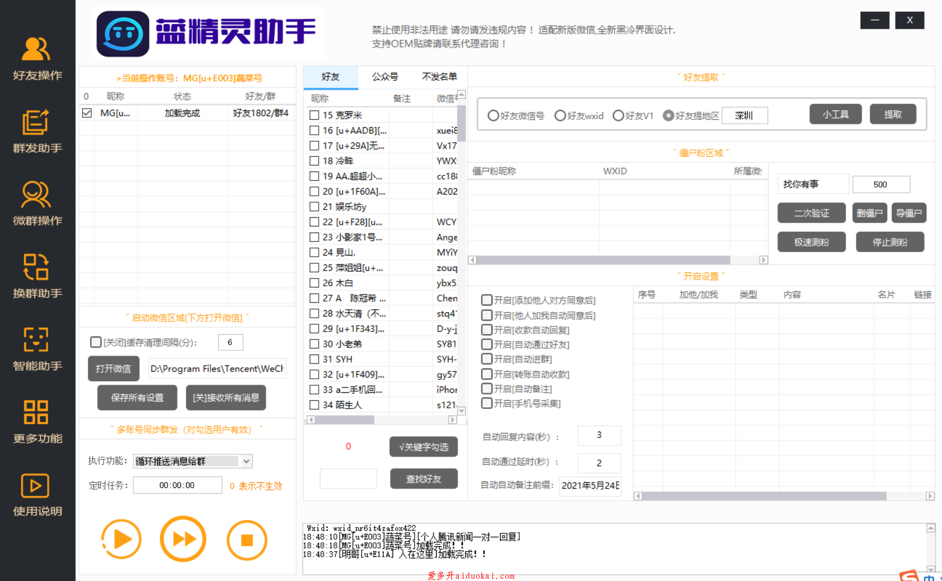Click the orange stop button
The image size is (942, 581).
[x=247, y=540]
